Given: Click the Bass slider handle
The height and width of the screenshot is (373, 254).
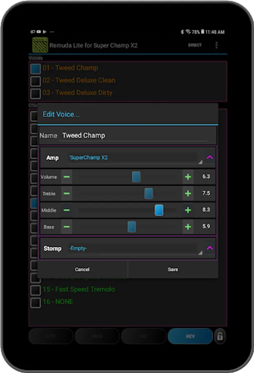Looking at the screenshot, I should [x=131, y=227].
